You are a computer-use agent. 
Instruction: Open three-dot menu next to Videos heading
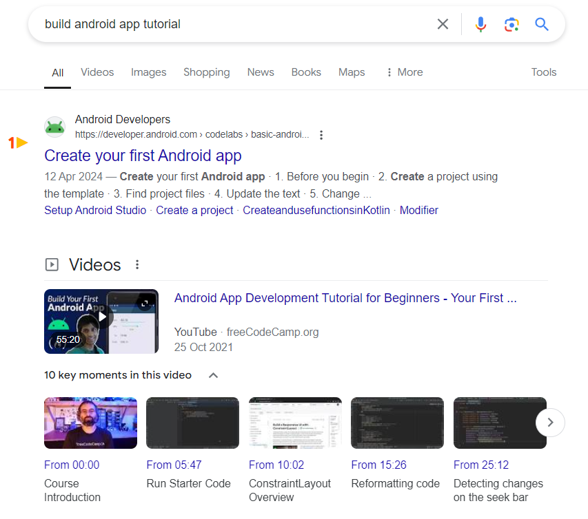(x=137, y=265)
